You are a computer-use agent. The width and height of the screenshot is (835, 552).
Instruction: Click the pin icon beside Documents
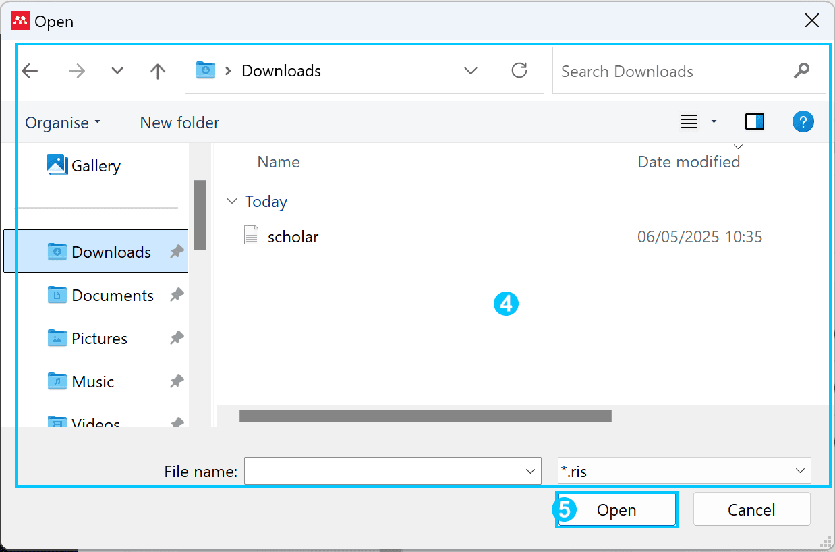(177, 295)
